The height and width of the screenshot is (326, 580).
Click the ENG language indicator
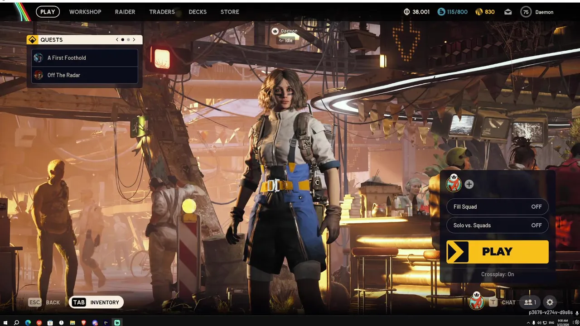tap(551, 323)
